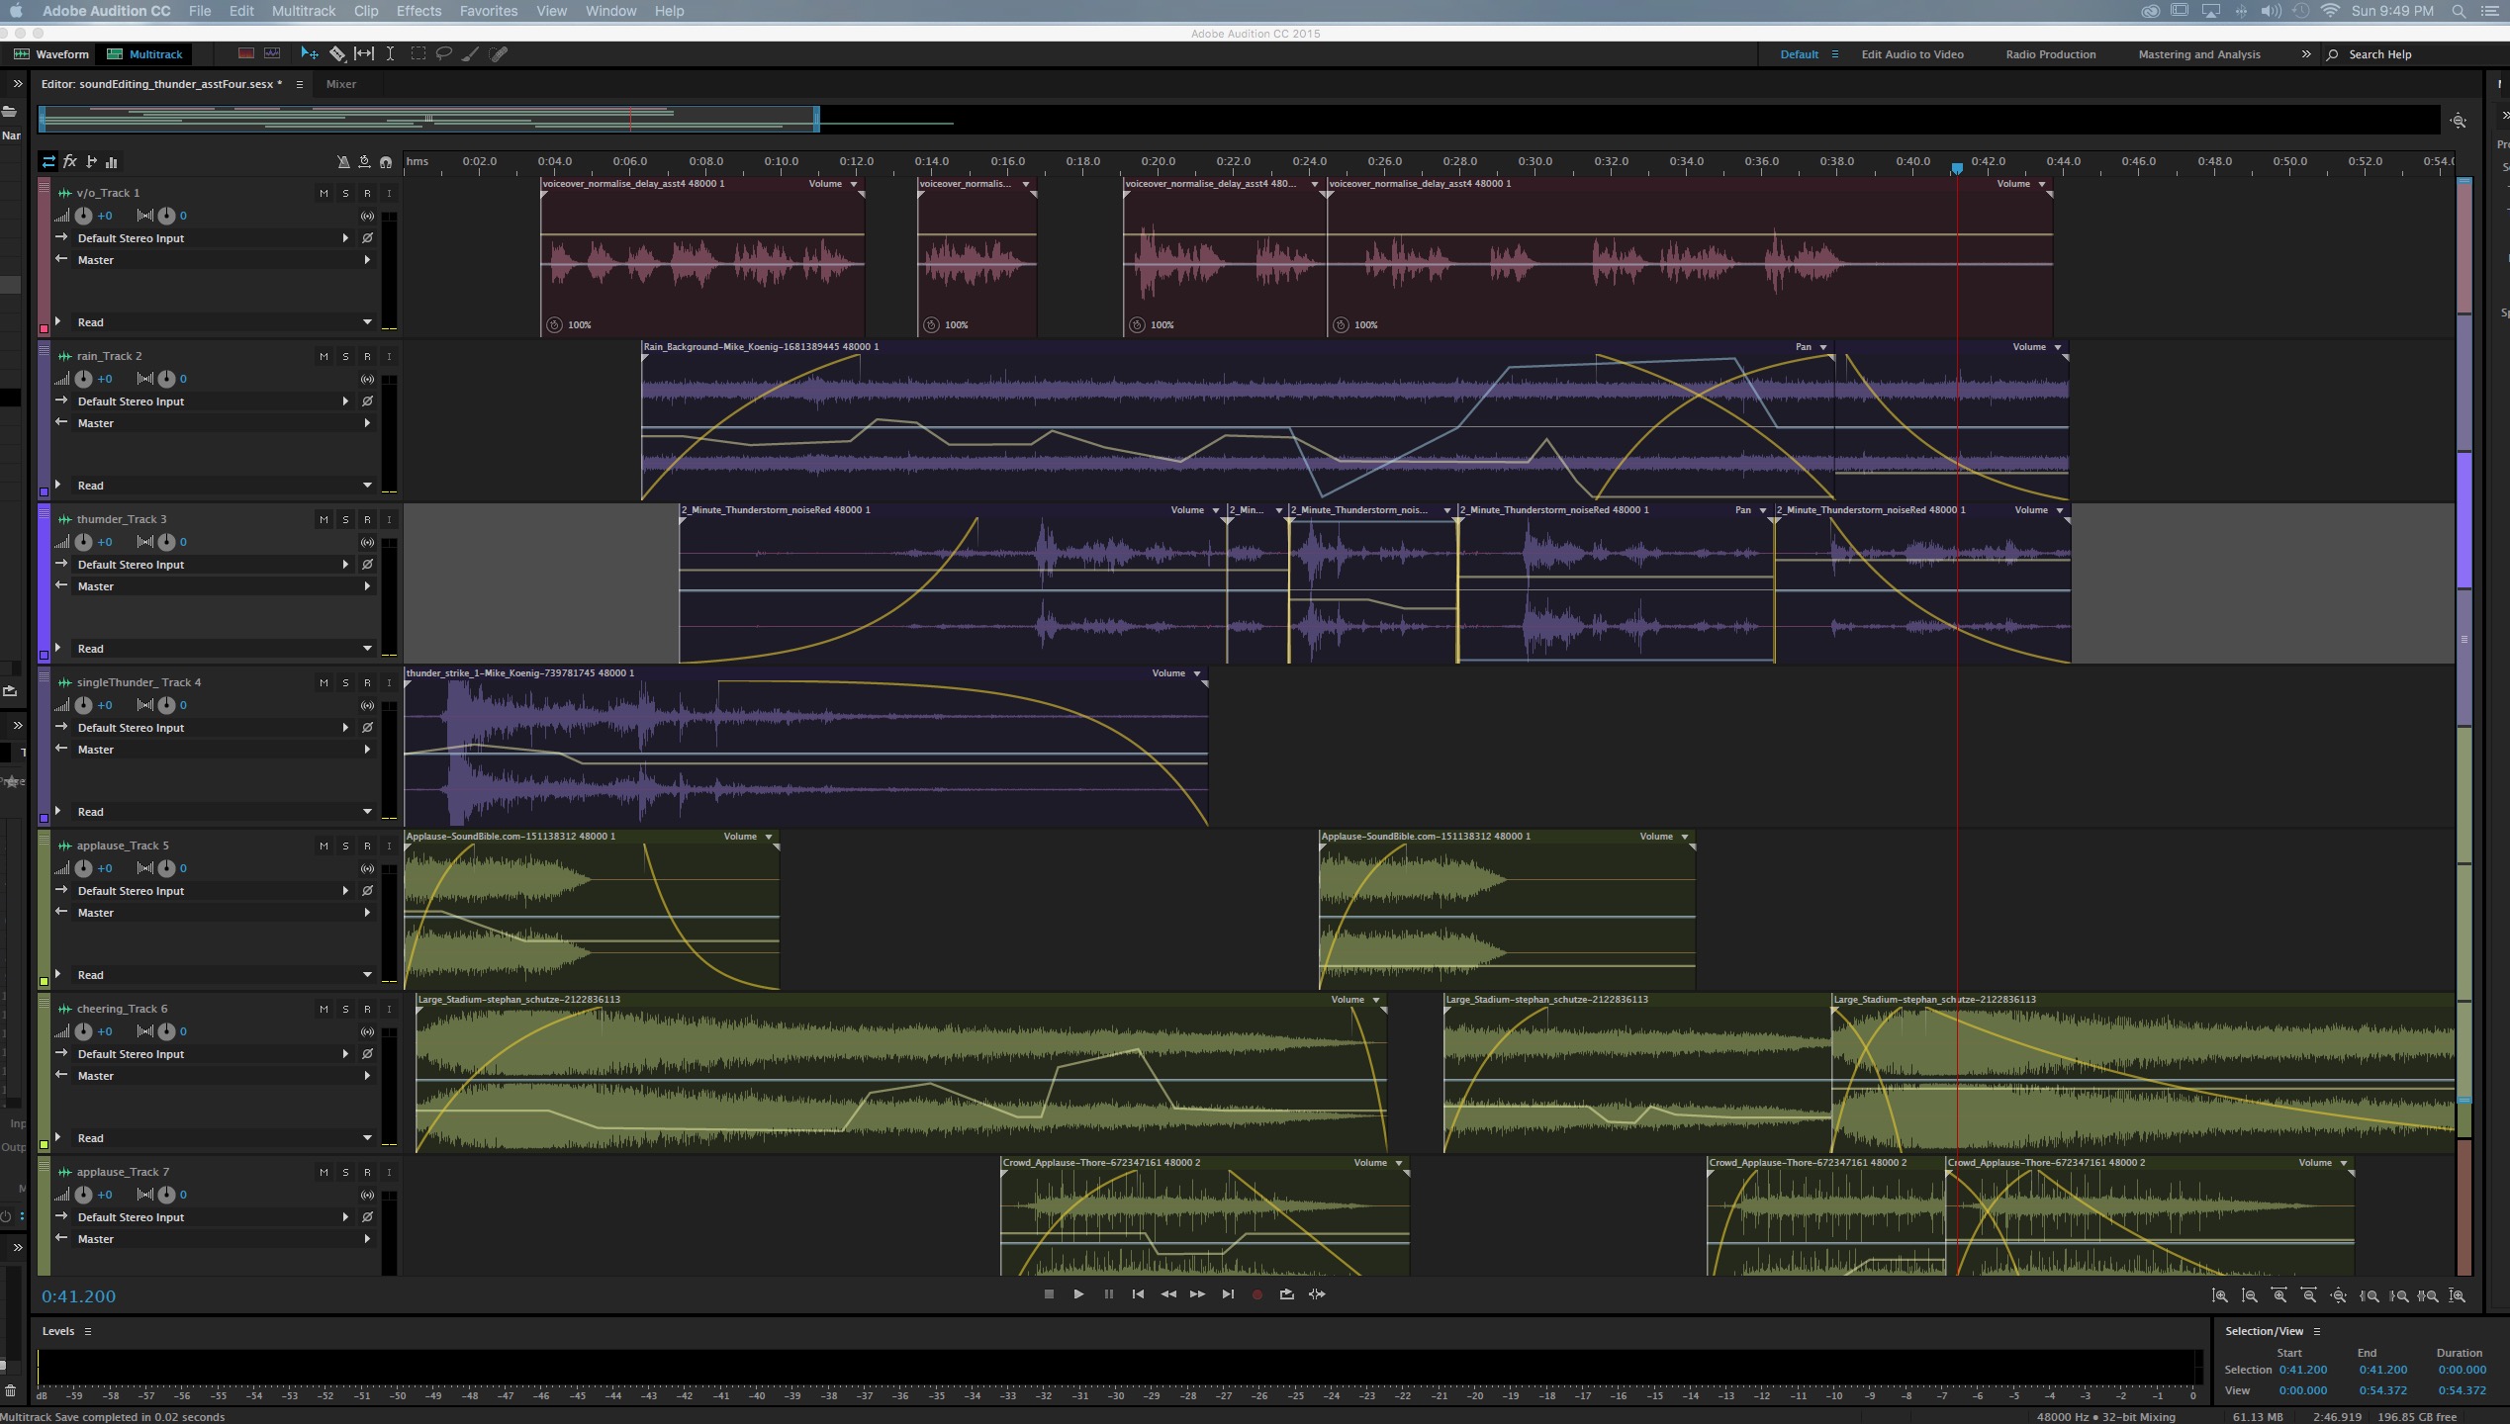Toggle the metronome icon
Viewport: 2510px width, 1424px height.
click(x=343, y=161)
